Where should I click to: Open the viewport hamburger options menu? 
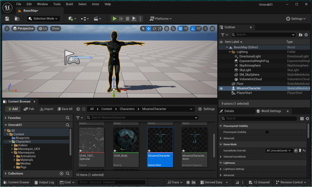[7, 28]
